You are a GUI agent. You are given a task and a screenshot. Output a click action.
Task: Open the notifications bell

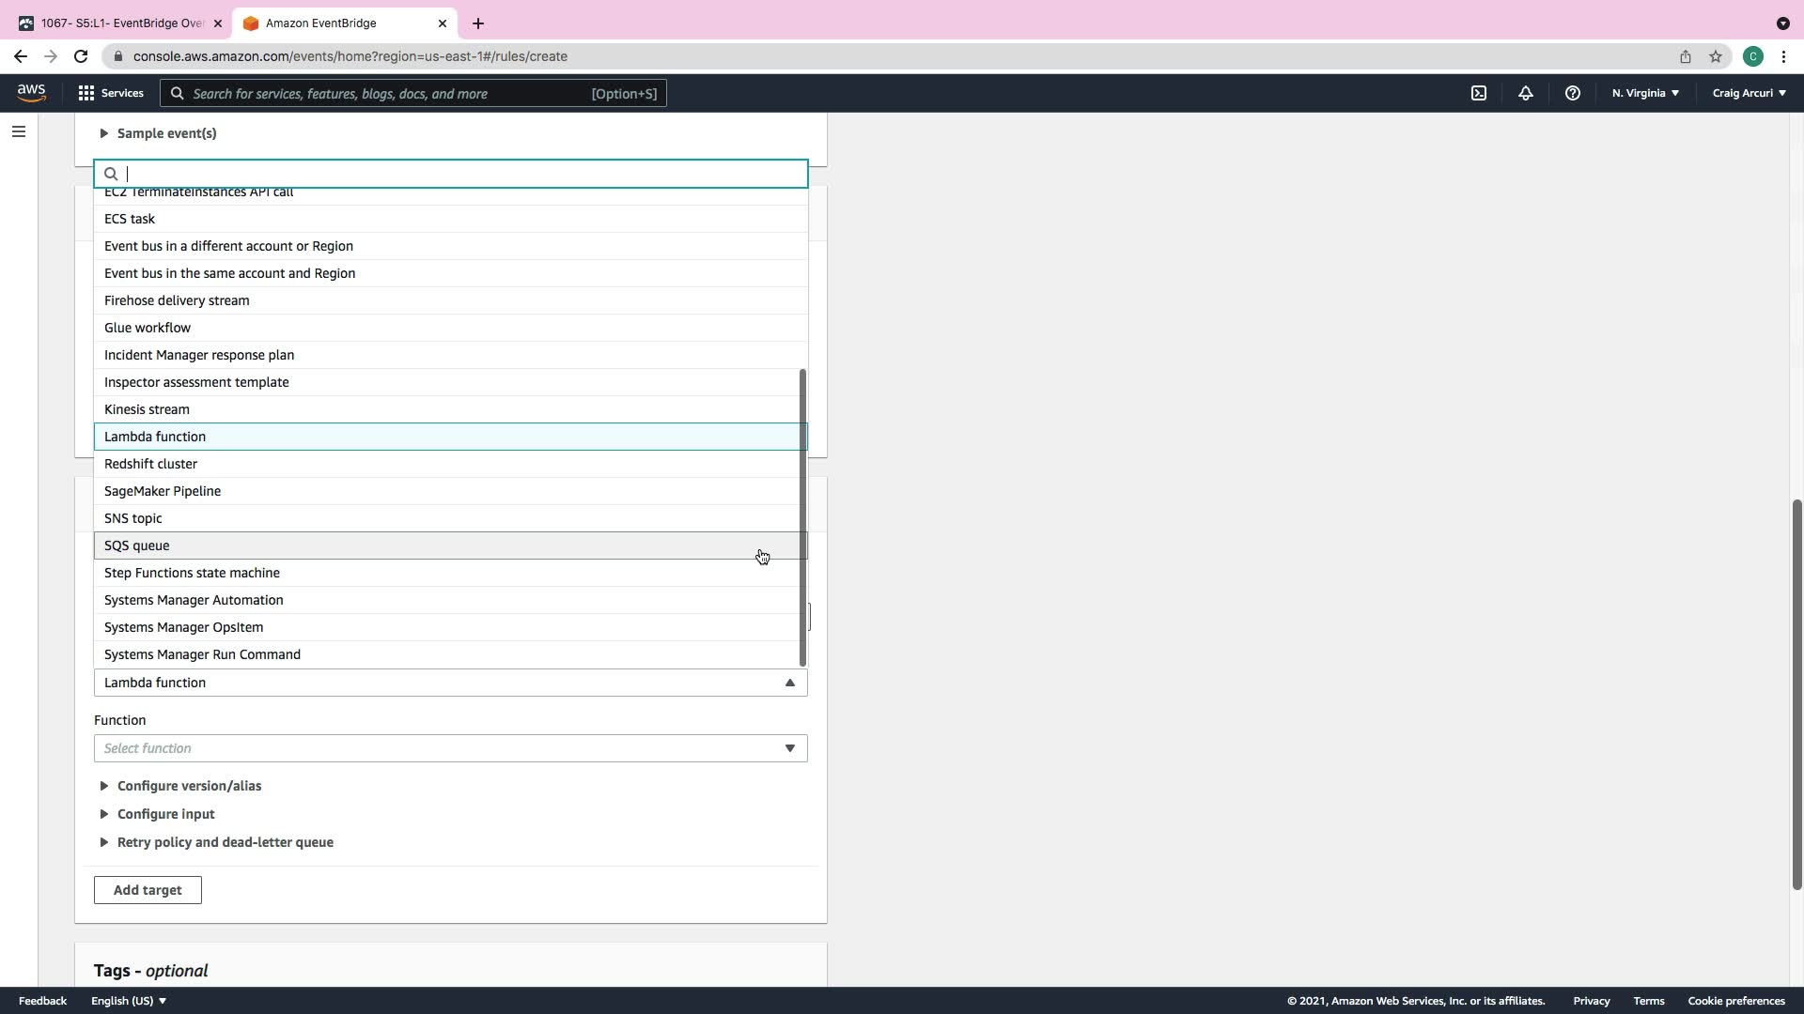click(x=1525, y=93)
